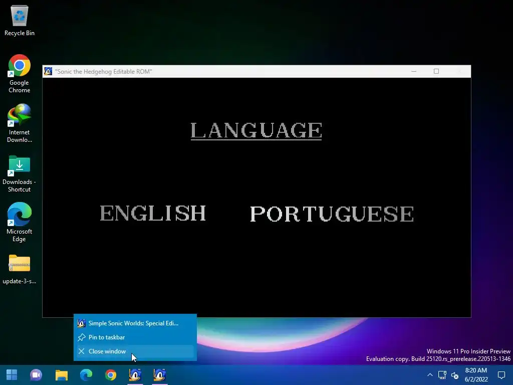Launch Simple Sonic Worlds: Special Edition entry
Screen dimensions: 513x385
[x=135, y=323]
